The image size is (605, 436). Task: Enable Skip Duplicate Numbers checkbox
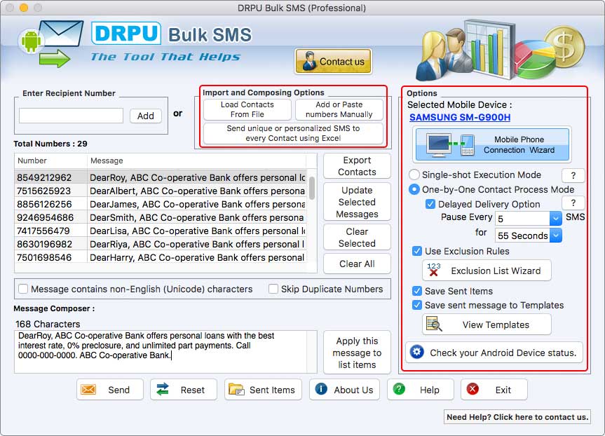(x=273, y=289)
